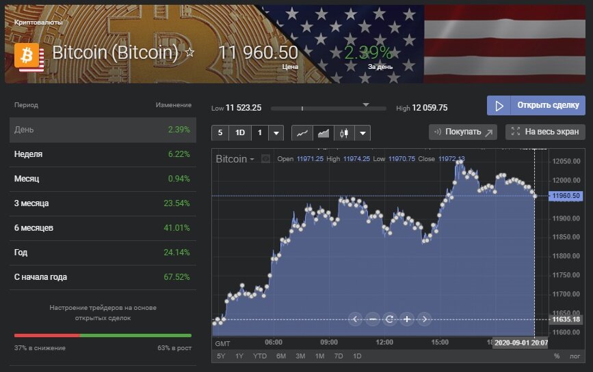The height and width of the screenshot is (372, 593).
Task: Select the area chart type icon
Action: (x=324, y=132)
